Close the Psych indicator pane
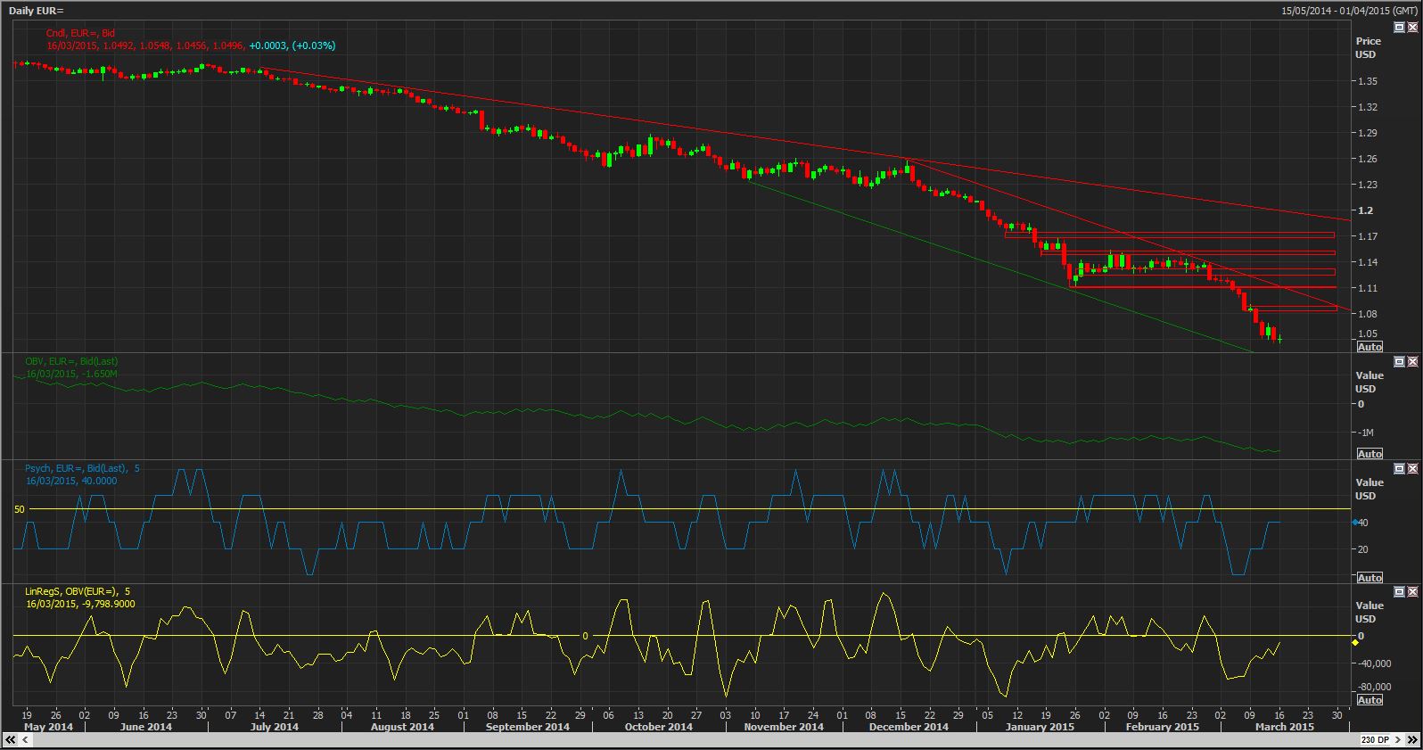 pos(1412,468)
